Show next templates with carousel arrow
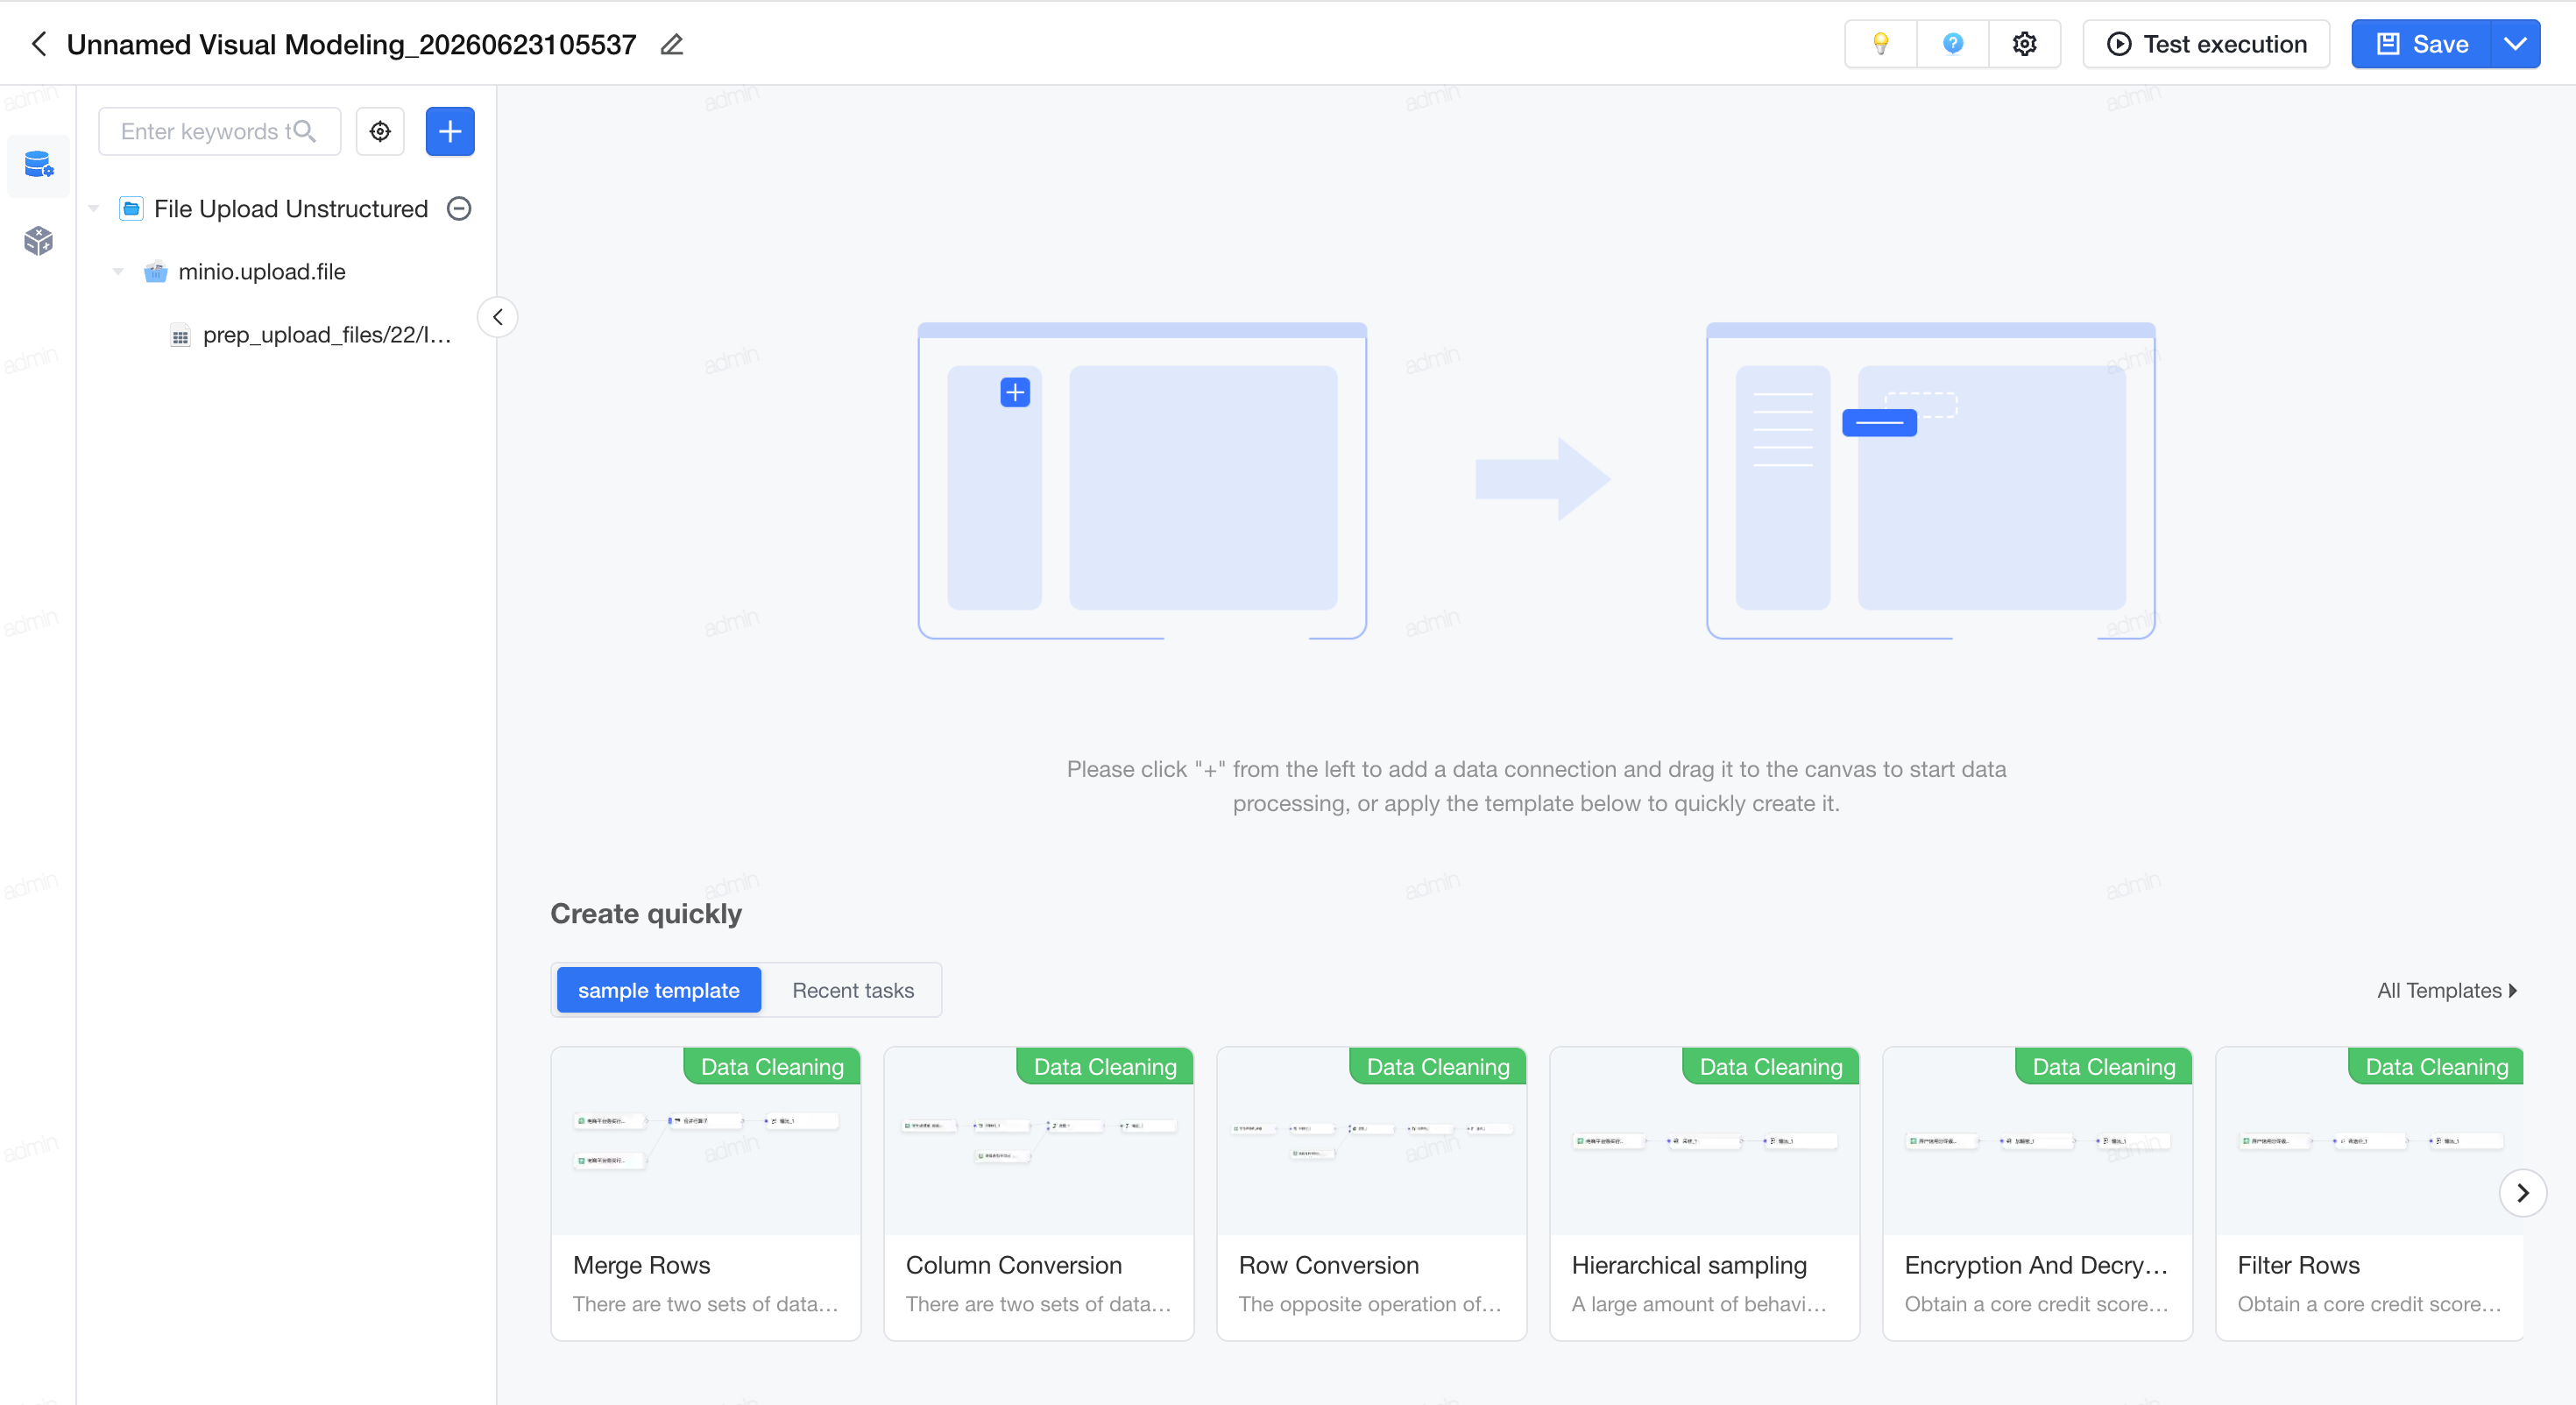 pos(2522,1192)
